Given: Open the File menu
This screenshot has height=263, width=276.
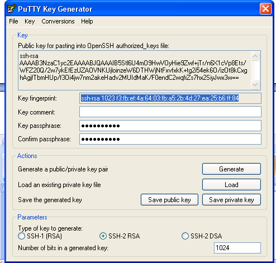Looking at the screenshot, I should (x=13, y=21).
